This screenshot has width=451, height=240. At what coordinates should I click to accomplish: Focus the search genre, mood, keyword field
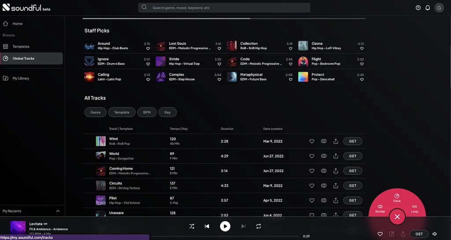click(x=224, y=8)
